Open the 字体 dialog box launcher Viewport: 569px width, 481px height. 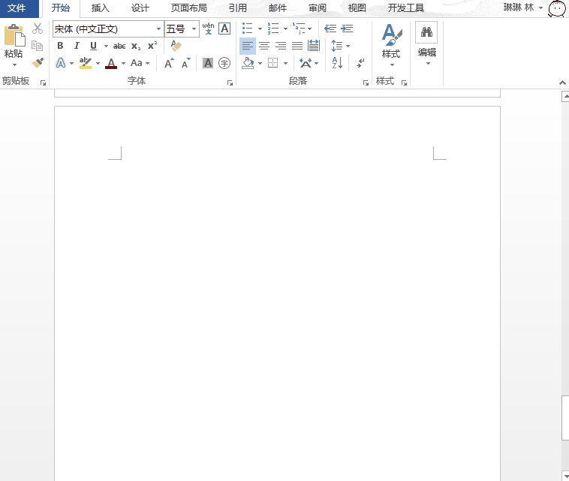point(230,83)
